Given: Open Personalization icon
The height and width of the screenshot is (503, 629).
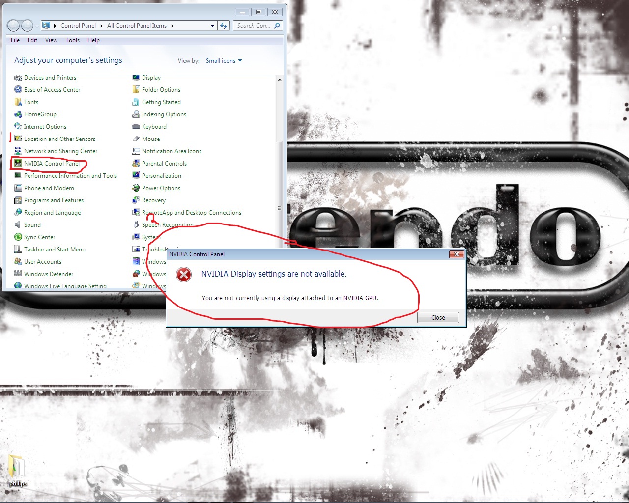Looking at the screenshot, I should point(136,176).
